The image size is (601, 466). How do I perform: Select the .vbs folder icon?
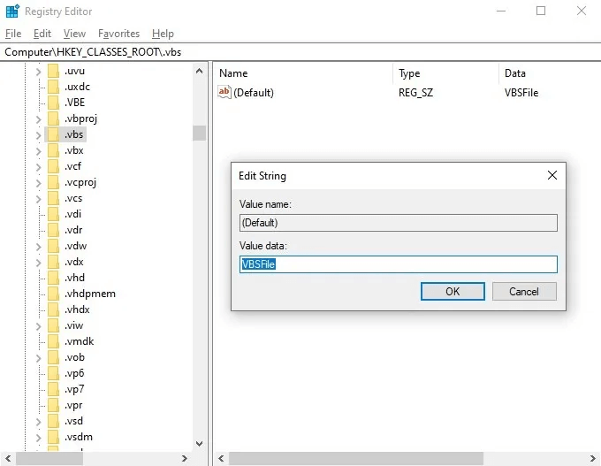point(53,134)
